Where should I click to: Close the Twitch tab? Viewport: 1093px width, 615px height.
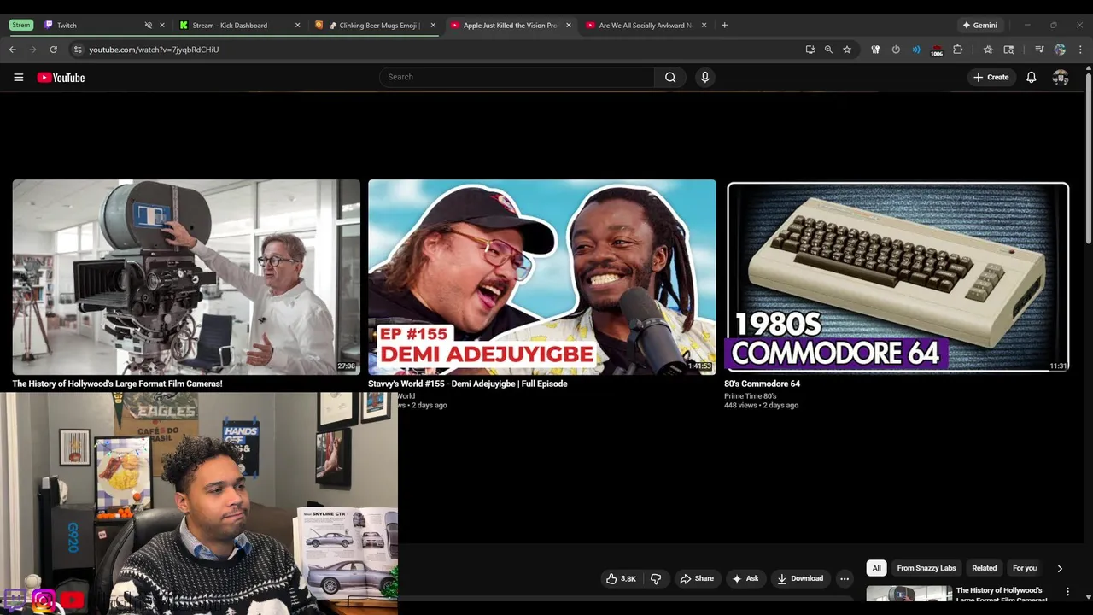162,25
